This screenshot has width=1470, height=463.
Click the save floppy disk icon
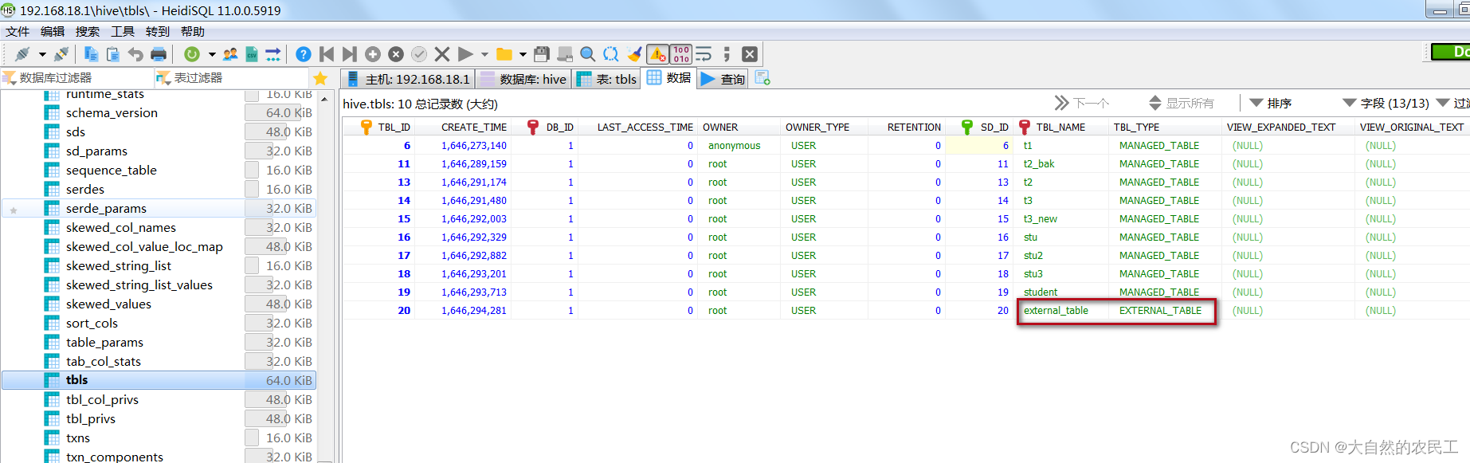pyautogui.click(x=542, y=54)
